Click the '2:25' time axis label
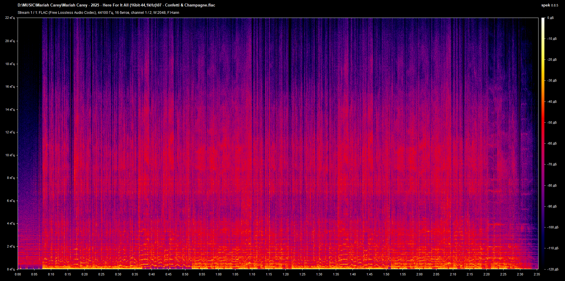The image size is (565, 281). 503,274
